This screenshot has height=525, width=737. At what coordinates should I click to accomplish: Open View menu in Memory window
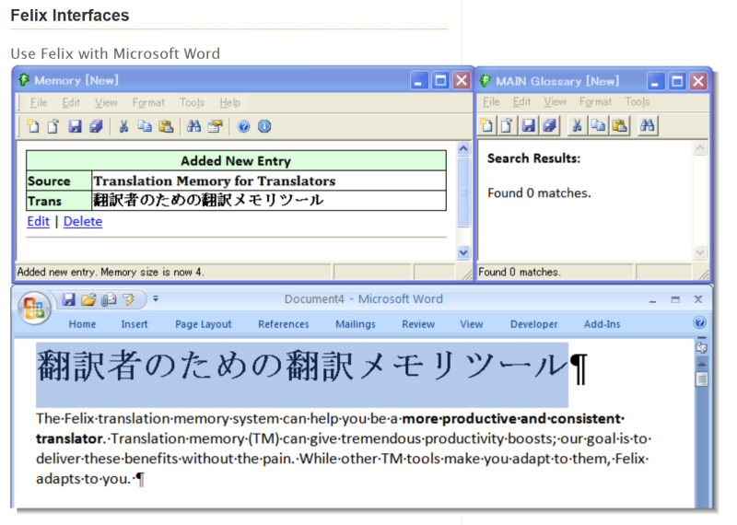point(106,102)
